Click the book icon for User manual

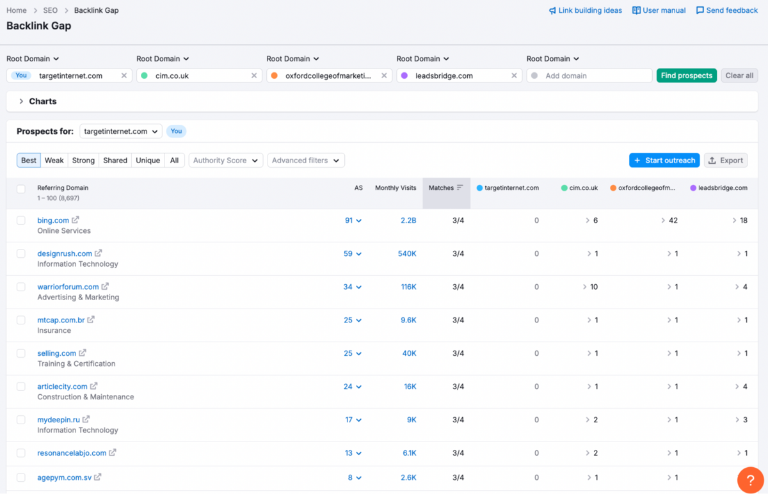point(636,10)
